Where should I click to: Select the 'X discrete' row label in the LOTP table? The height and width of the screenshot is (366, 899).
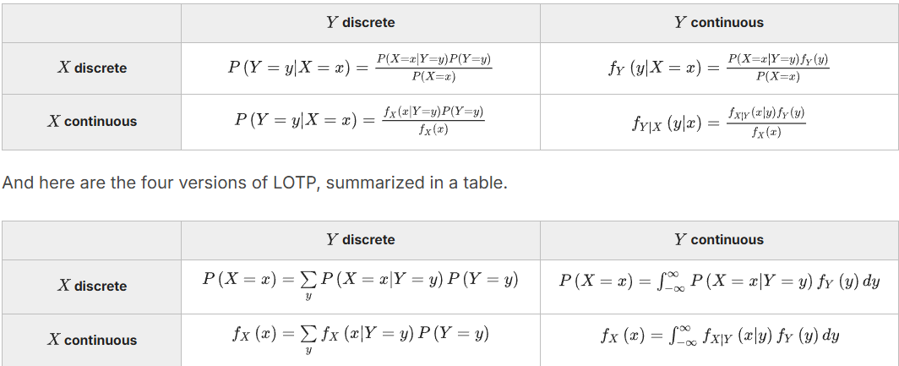point(91,286)
